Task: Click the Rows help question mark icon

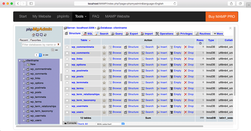Action: [200, 43]
